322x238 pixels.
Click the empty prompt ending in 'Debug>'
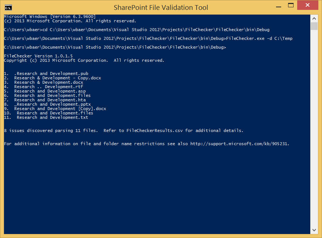coord(115,47)
